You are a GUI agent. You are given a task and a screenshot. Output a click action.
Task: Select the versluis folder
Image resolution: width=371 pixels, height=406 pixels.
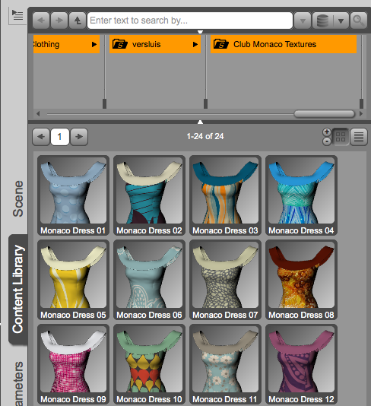[155, 44]
